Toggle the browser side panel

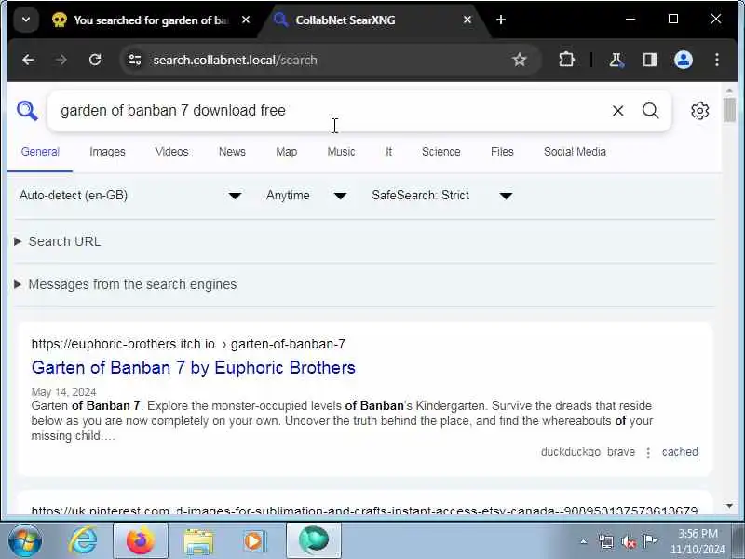(649, 60)
